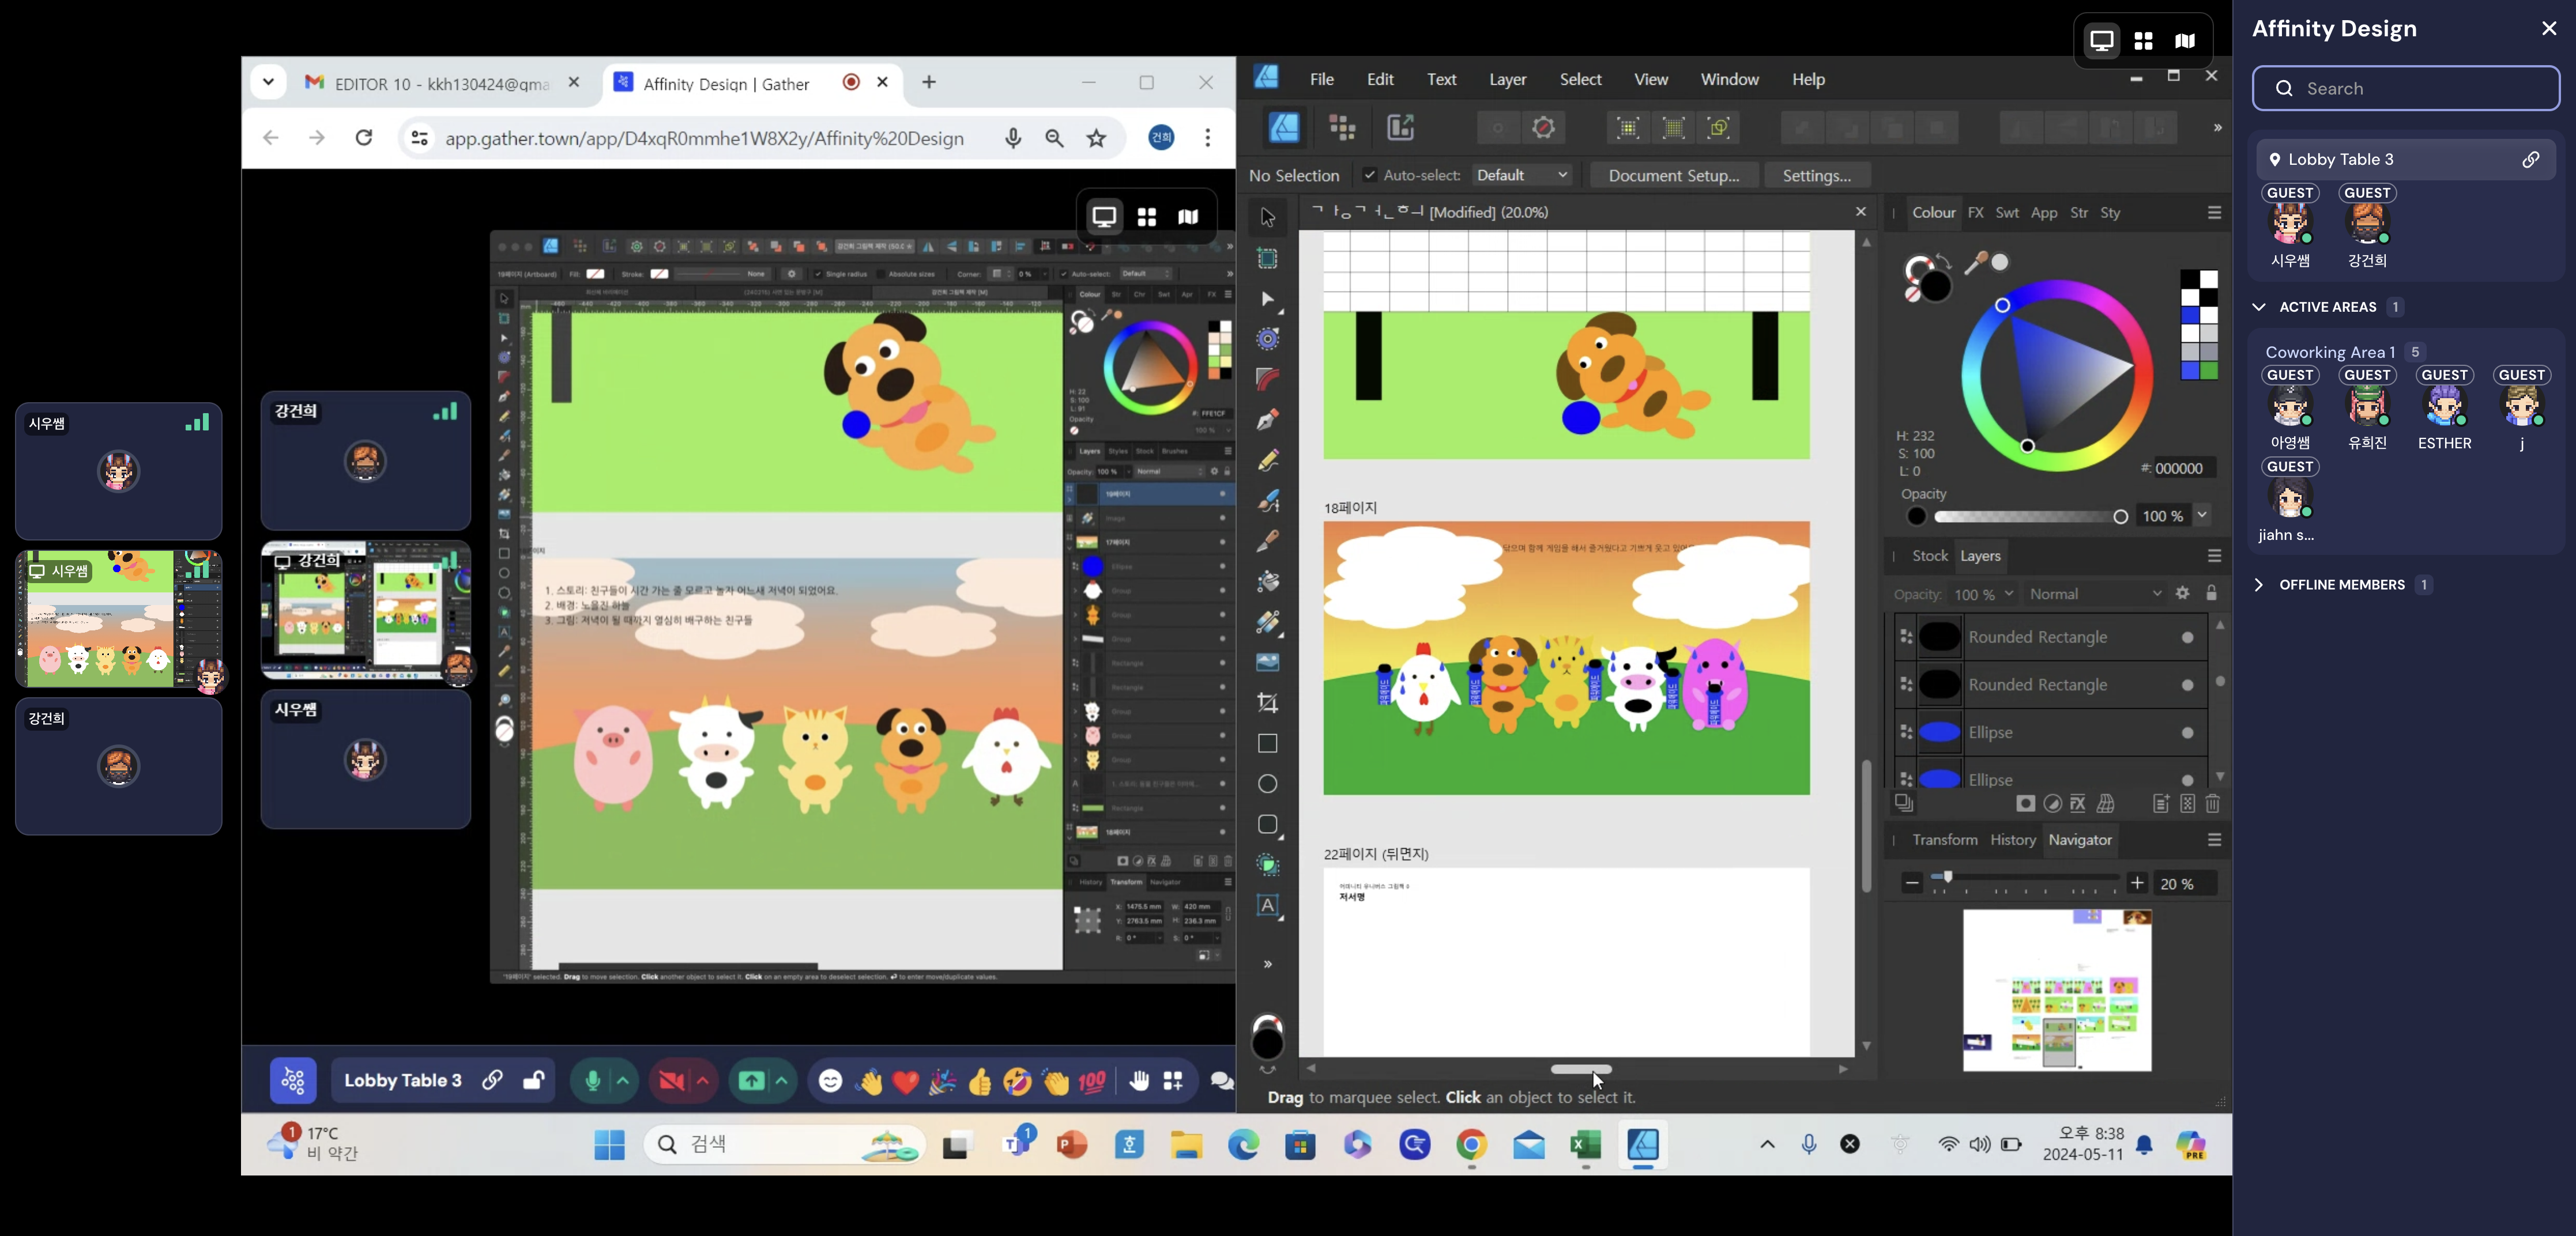The width and height of the screenshot is (2576, 1236).
Task: Toggle visibility of the topmost Rounded Rectangle layer
Action: tap(2188, 637)
